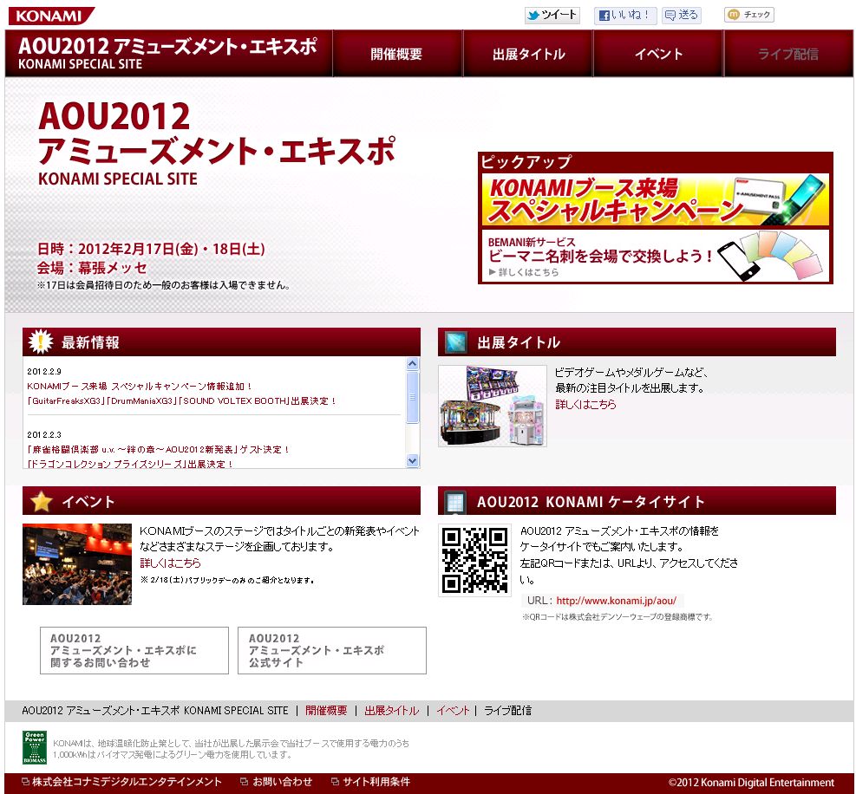Click the arcade machines thumbnail image
The height and width of the screenshot is (794, 856).
coord(493,406)
